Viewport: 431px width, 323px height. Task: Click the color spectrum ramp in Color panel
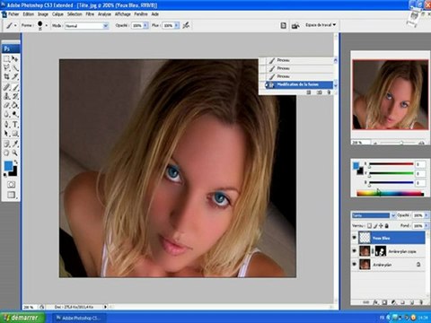pos(390,194)
